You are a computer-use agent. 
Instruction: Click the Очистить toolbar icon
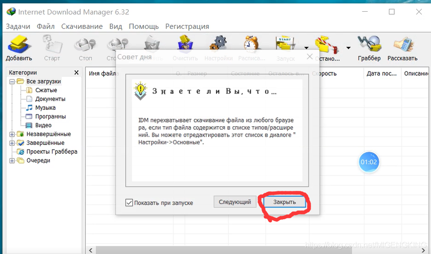click(x=185, y=44)
